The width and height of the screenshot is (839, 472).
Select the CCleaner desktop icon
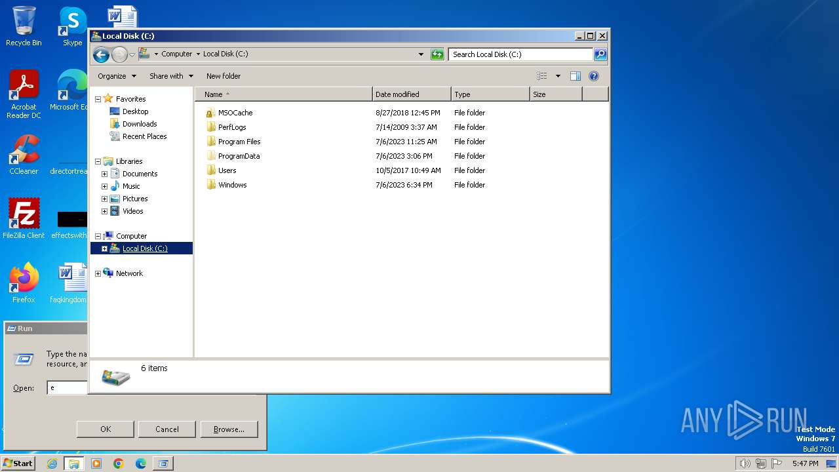tap(24, 155)
